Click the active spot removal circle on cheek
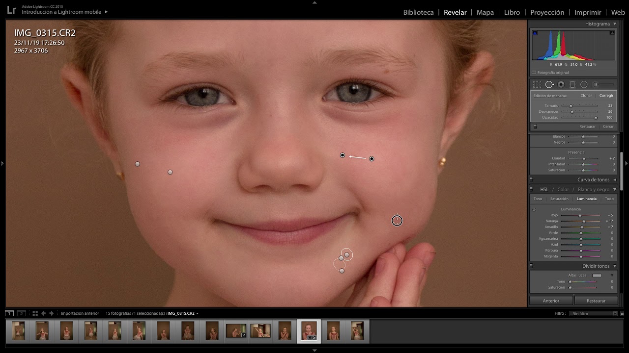Image resolution: width=629 pixels, height=353 pixels. pyautogui.click(x=397, y=221)
